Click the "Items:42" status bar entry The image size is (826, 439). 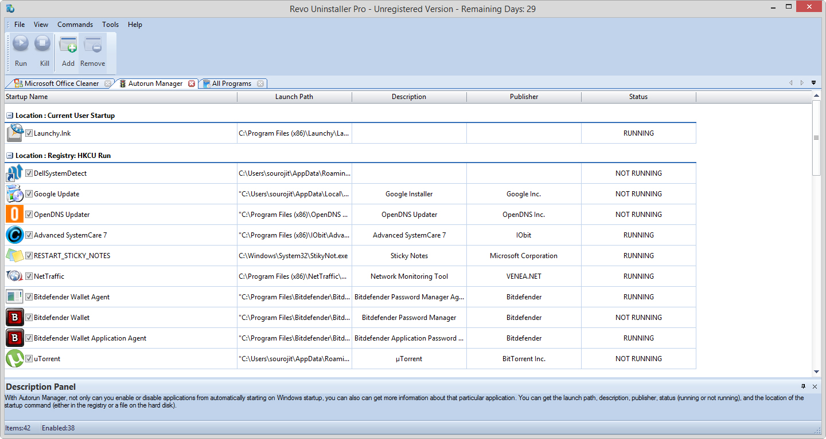pyautogui.click(x=18, y=428)
